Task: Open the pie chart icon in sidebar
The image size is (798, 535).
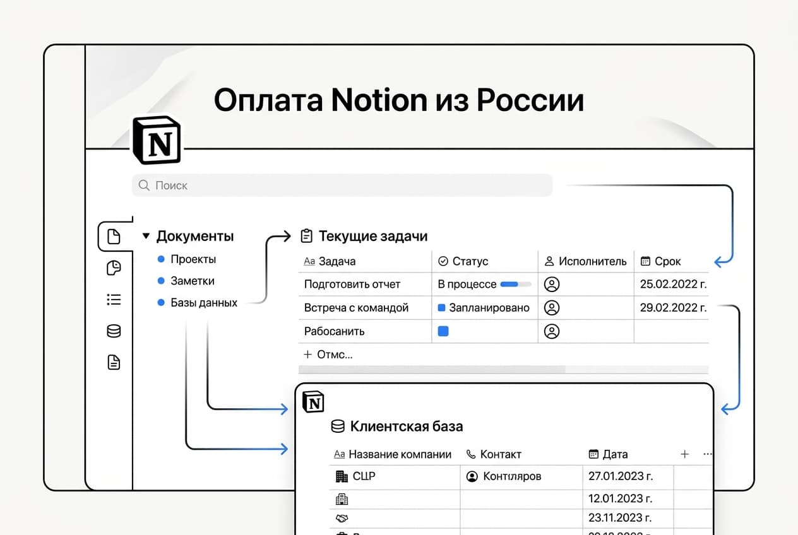Action: point(114,268)
